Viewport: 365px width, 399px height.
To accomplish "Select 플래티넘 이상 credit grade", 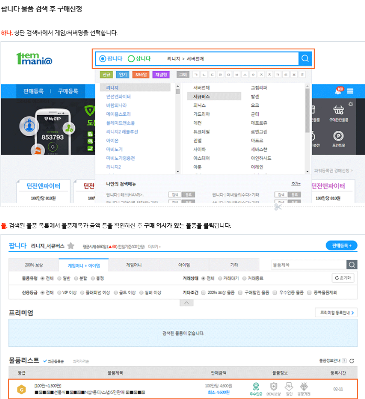I will [x=82, y=293].
